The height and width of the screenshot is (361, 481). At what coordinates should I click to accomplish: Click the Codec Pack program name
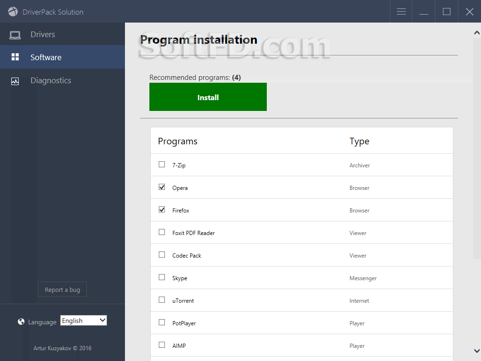[x=187, y=256]
